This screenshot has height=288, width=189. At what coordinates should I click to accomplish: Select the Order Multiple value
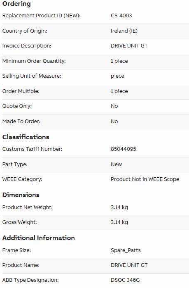(x=119, y=91)
